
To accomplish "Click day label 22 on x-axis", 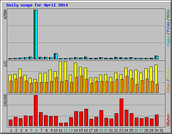I will pyautogui.click(x=116, y=130).
